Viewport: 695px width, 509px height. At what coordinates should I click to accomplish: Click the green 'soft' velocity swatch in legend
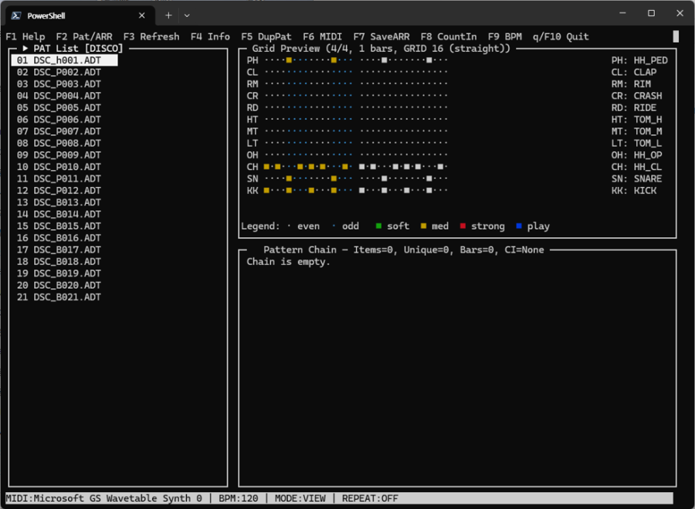pyautogui.click(x=378, y=226)
